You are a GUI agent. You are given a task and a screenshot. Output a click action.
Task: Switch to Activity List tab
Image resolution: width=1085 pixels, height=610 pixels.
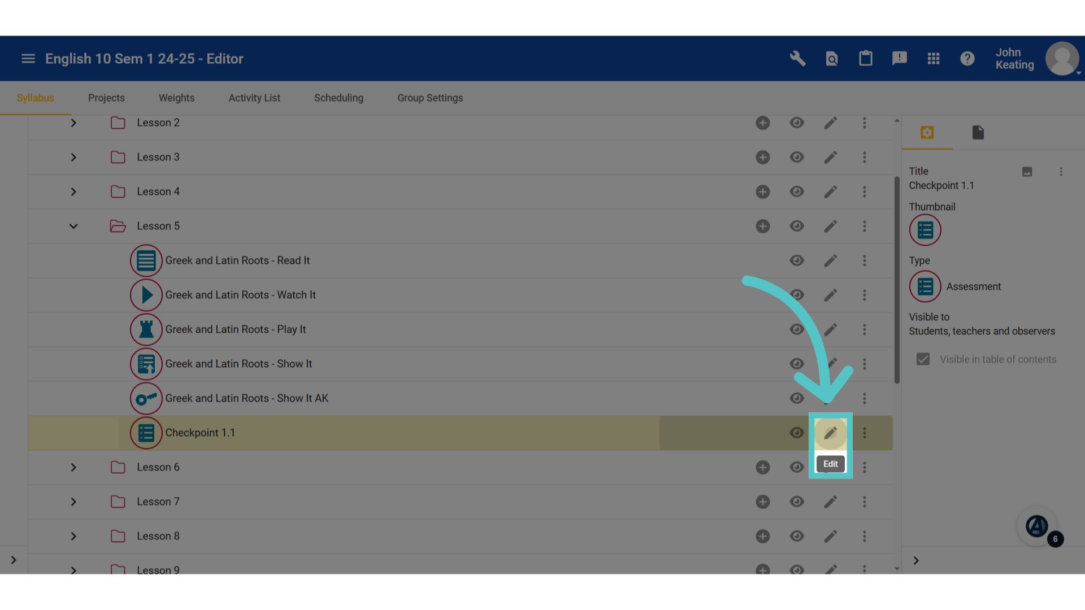click(x=254, y=98)
